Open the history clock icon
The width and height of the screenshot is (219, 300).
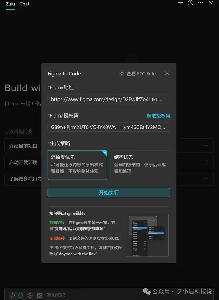pyautogui.click(x=190, y=3)
